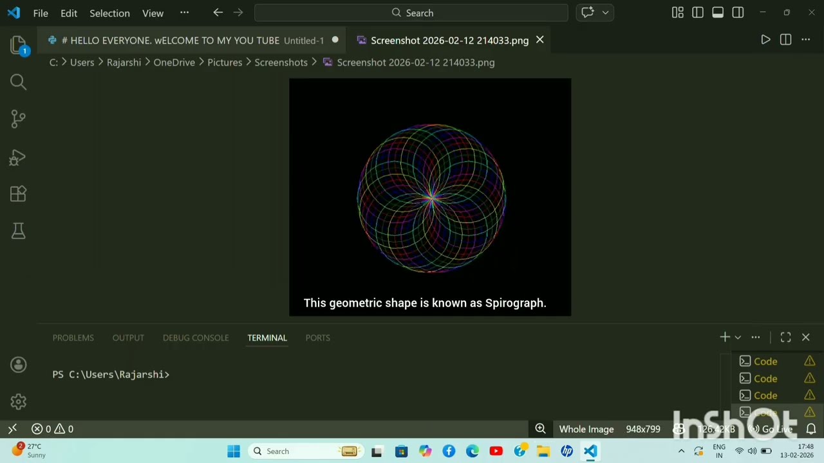Switch to the PROBLEMS panel tab
The height and width of the screenshot is (463, 824).
point(73,338)
